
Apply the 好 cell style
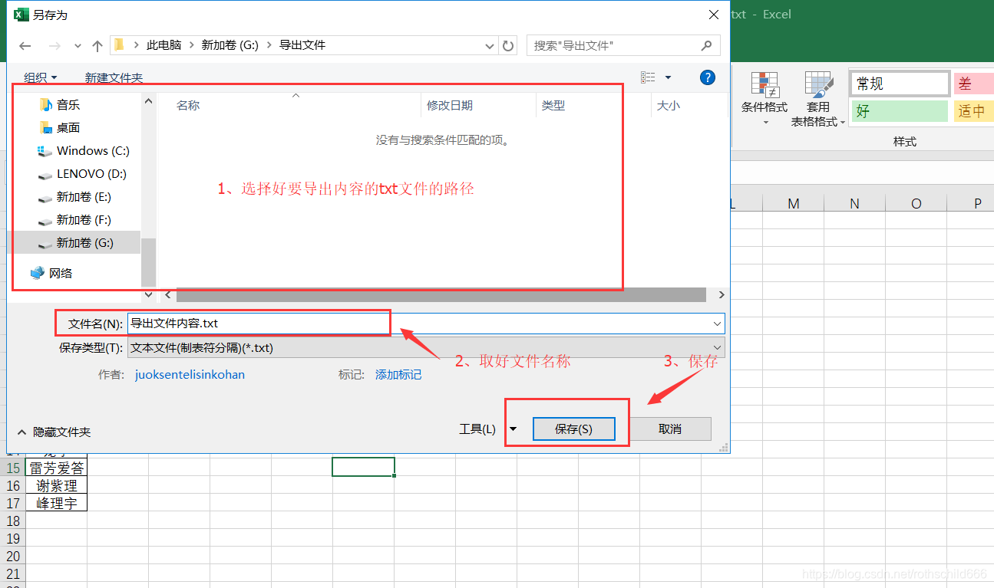[x=900, y=111]
